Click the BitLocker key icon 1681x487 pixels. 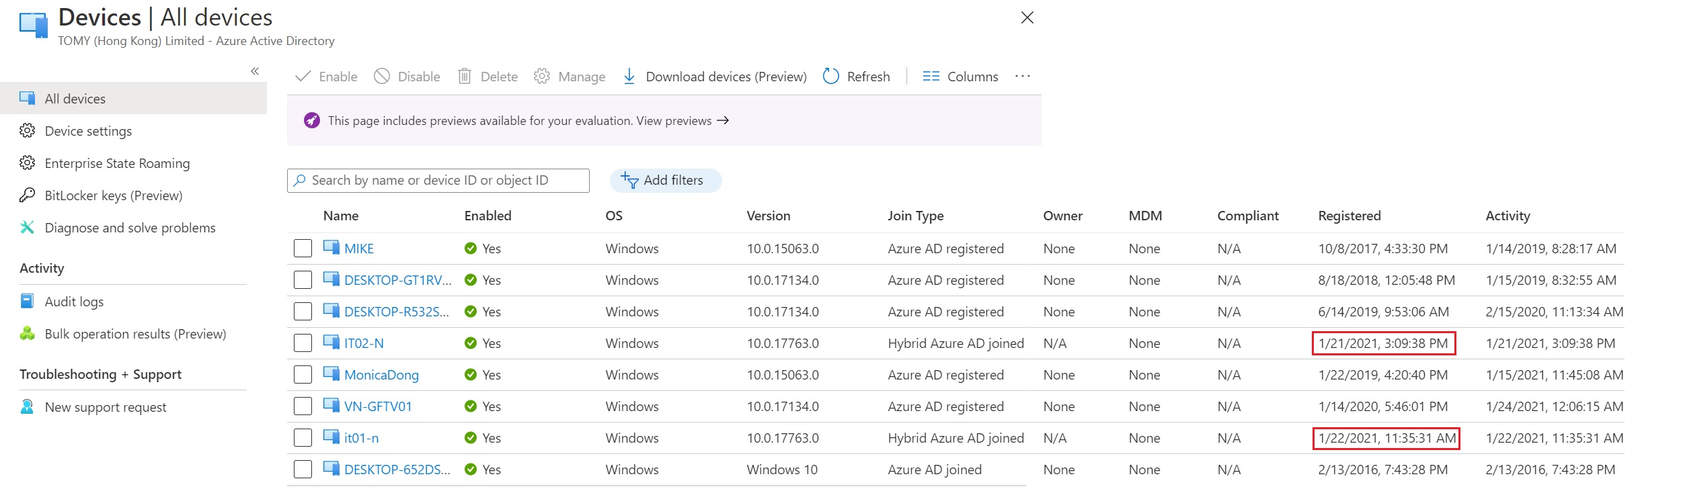tap(27, 195)
